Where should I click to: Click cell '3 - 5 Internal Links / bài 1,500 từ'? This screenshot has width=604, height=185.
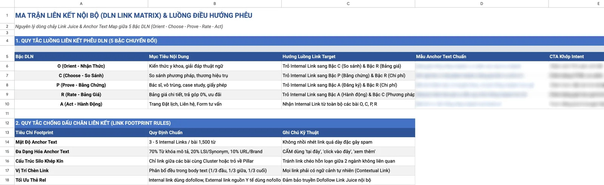(215, 142)
